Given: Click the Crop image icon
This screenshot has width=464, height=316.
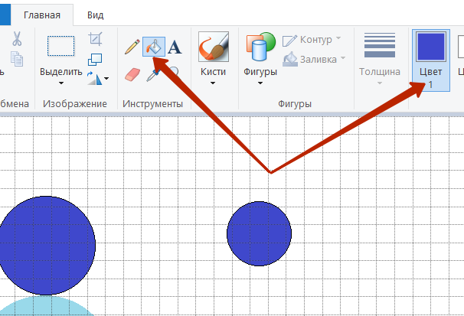Looking at the screenshot, I should [95, 39].
